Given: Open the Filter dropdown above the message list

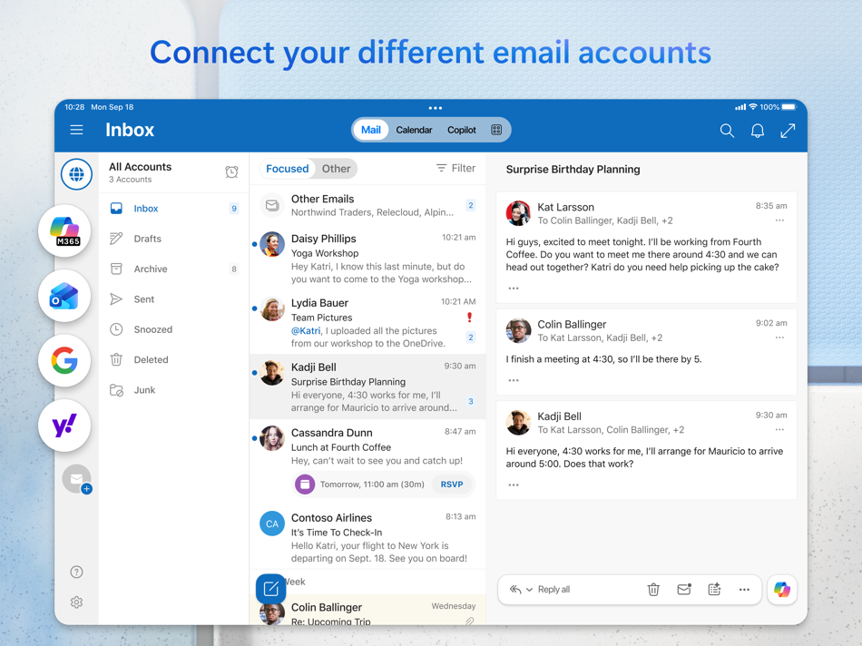Looking at the screenshot, I should (455, 168).
